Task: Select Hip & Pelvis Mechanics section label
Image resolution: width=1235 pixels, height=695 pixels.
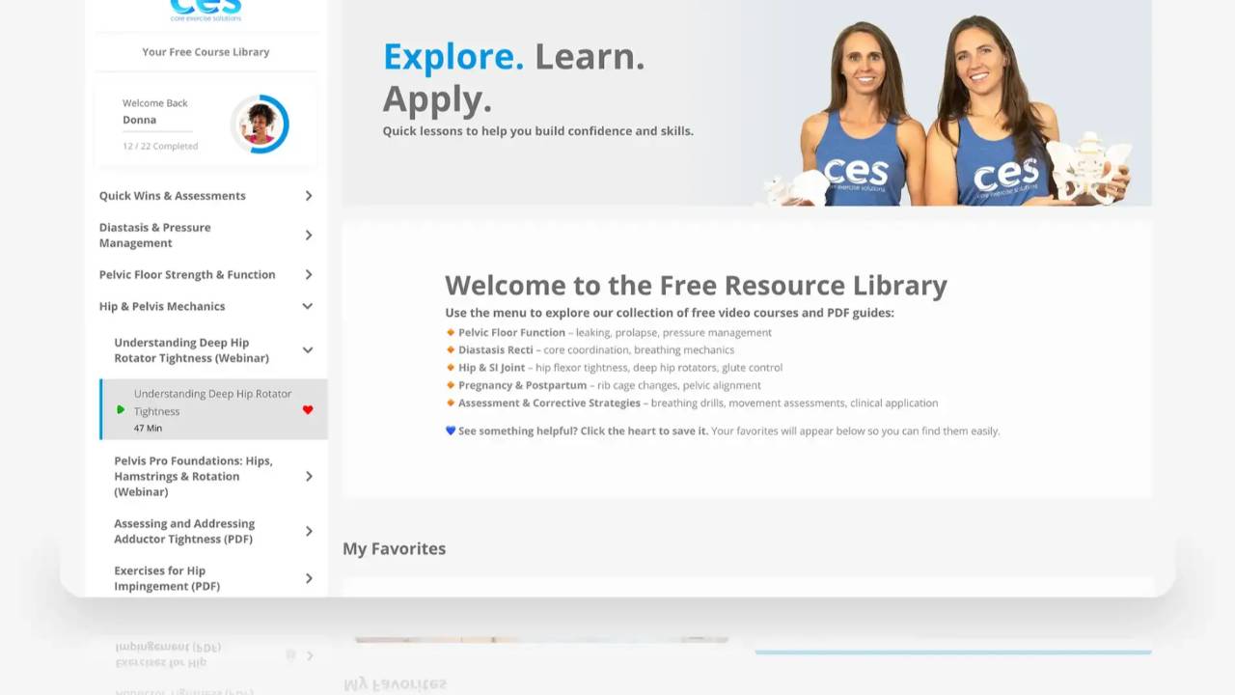Action: click(x=162, y=307)
